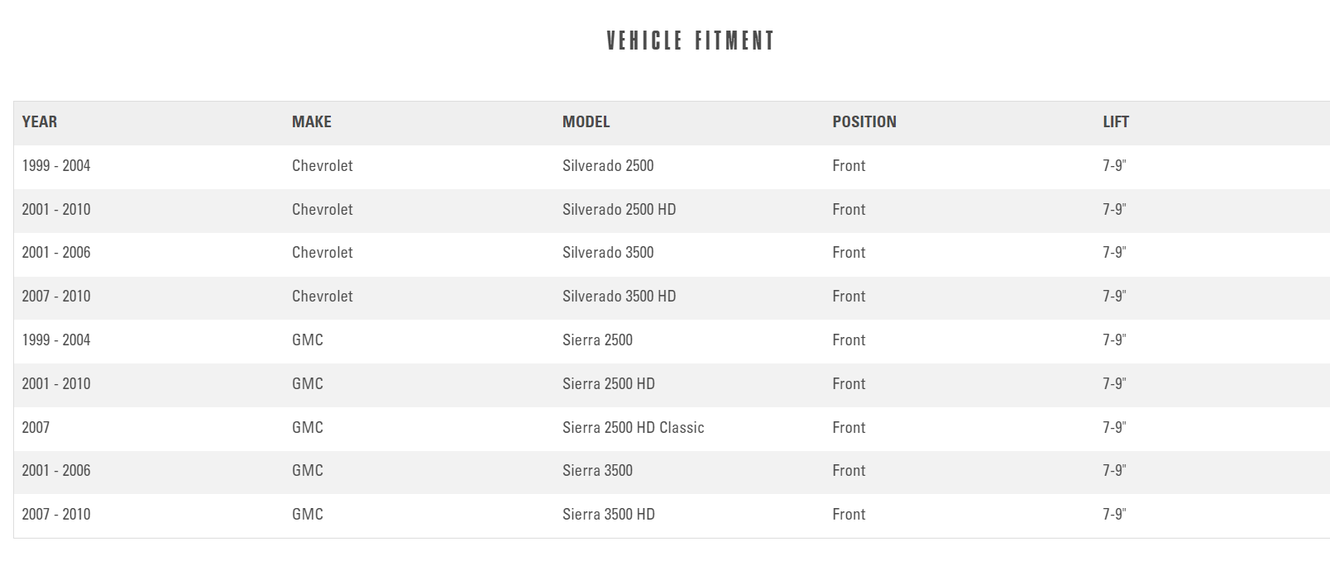Select the Silverado 2500 model text
Image resolution: width=1330 pixels, height=570 pixels.
(x=607, y=166)
